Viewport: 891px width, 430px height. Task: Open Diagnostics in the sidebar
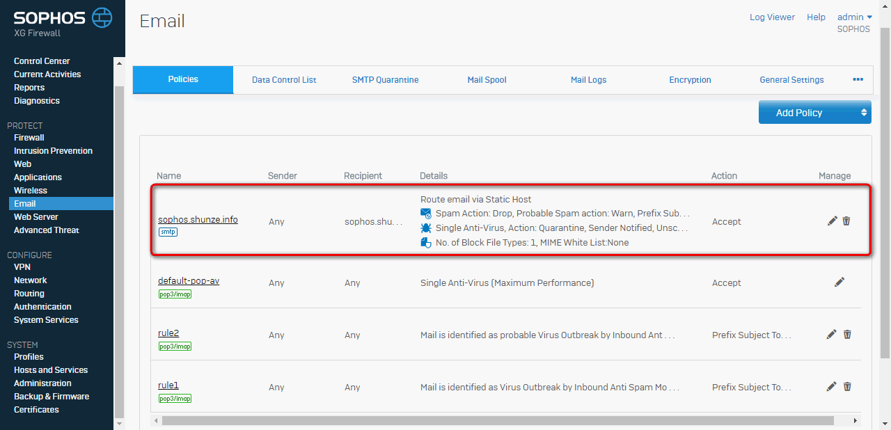pyautogui.click(x=37, y=101)
